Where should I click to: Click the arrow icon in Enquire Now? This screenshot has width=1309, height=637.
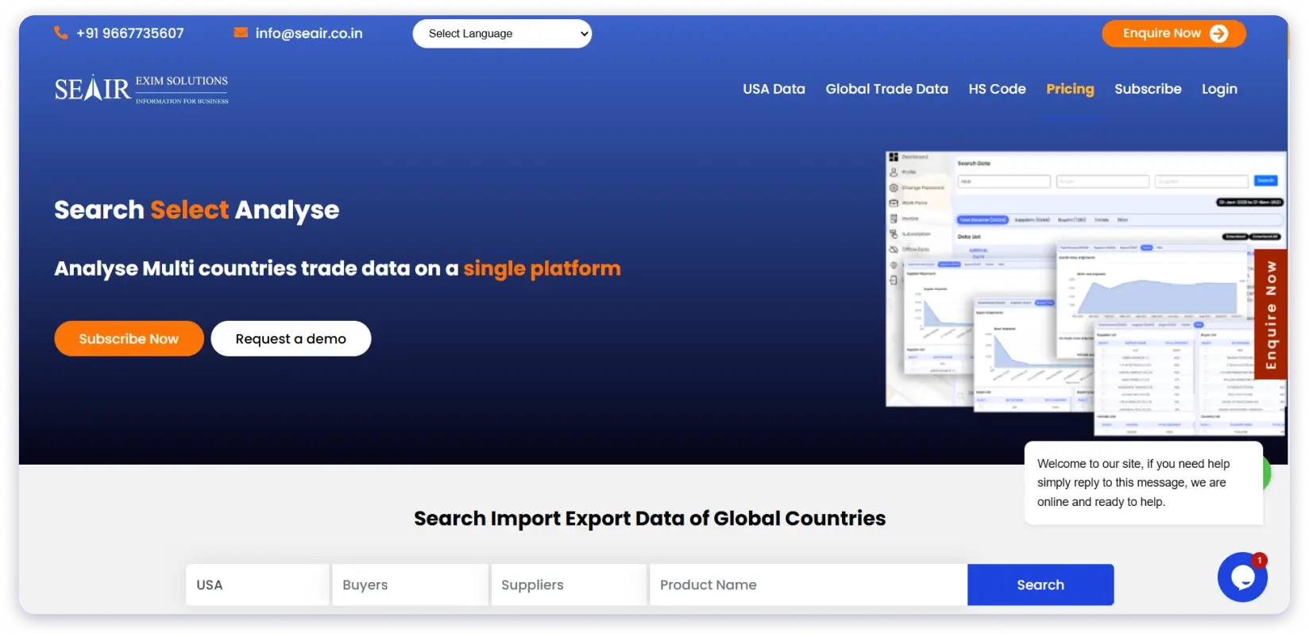click(x=1218, y=33)
